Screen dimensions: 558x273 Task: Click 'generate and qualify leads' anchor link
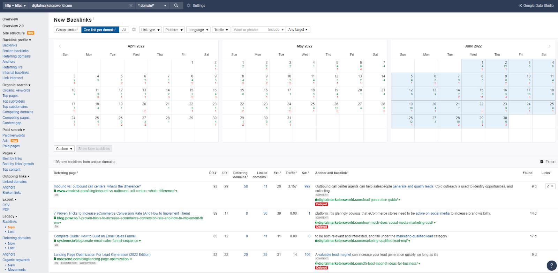[x=413, y=186]
